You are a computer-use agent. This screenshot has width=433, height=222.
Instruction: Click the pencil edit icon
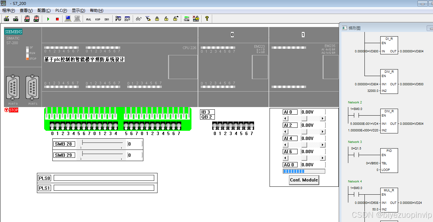[x=148, y=19]
